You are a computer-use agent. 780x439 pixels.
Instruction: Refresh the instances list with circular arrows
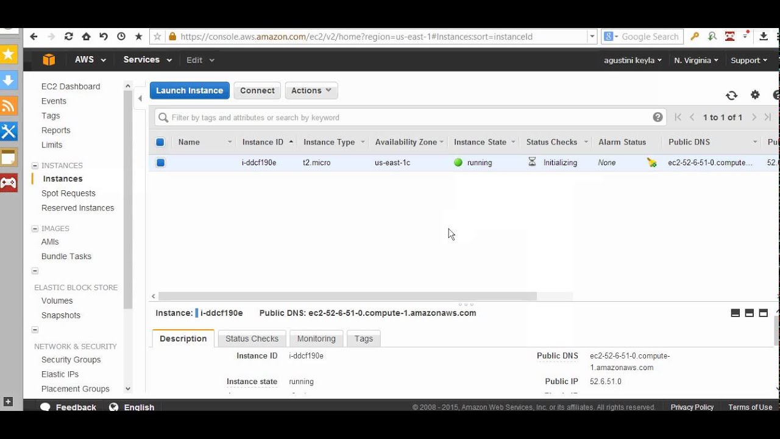pos(732,95)
